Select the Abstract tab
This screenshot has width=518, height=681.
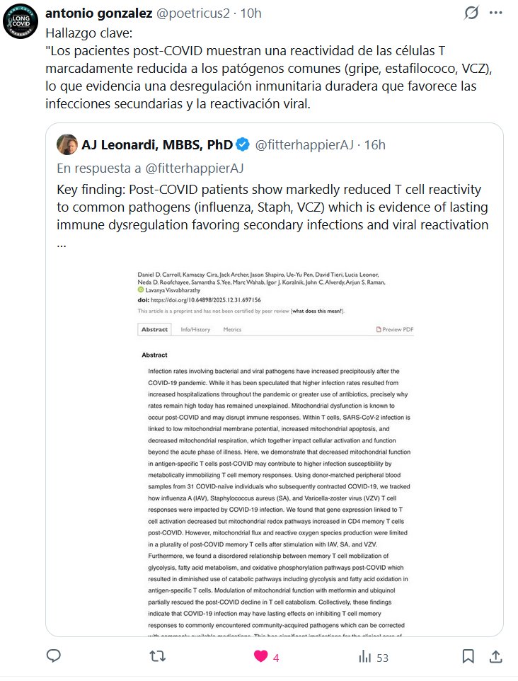154,329
